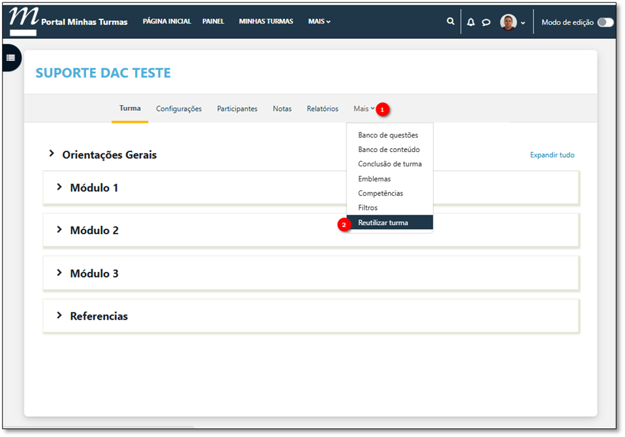625x437 pixels.
Task: Choose Banco de questões menu entry
Action: (x=388, y=135)
